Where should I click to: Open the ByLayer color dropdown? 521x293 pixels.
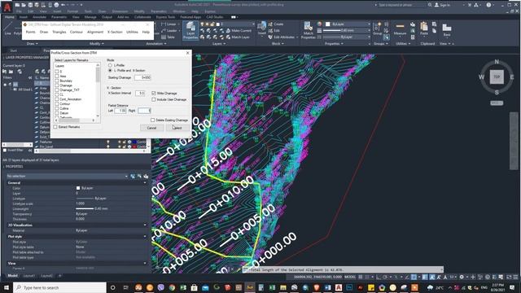pyautogui.click(x=369, y=24)
